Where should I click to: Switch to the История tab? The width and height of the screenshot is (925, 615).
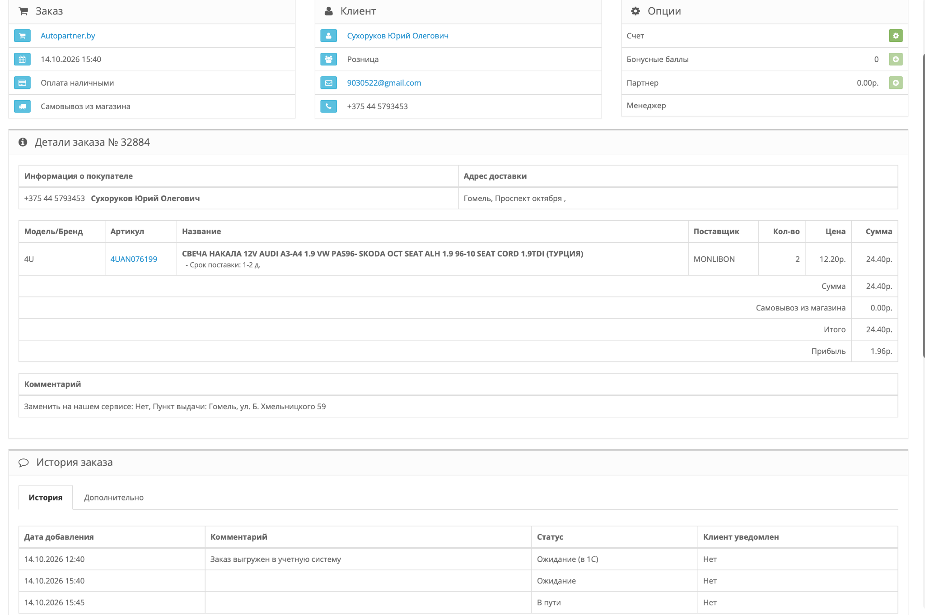(x=46, y=497)
